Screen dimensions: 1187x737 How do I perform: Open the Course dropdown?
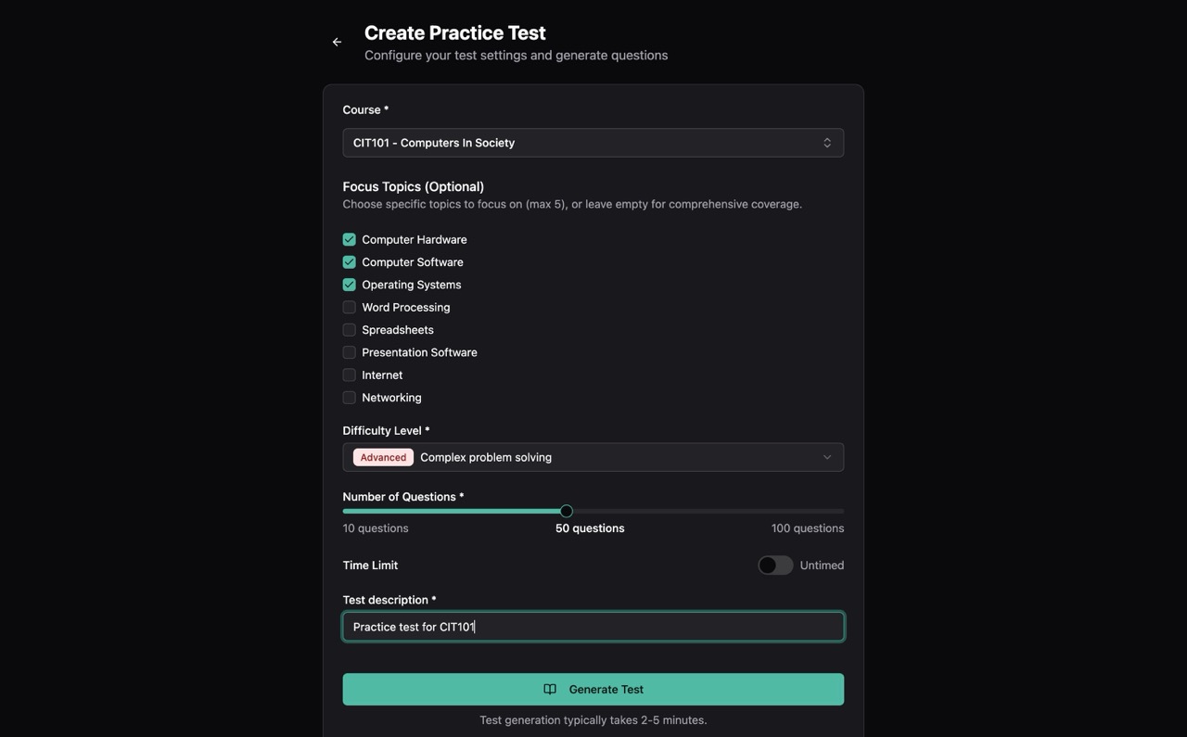click(593, 142)
